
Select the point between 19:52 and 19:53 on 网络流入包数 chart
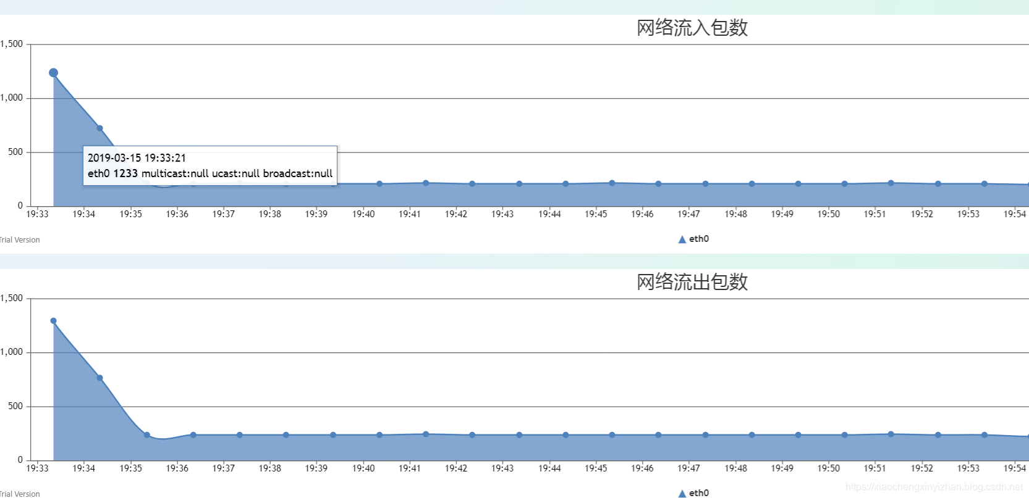[x=938, y=184]
